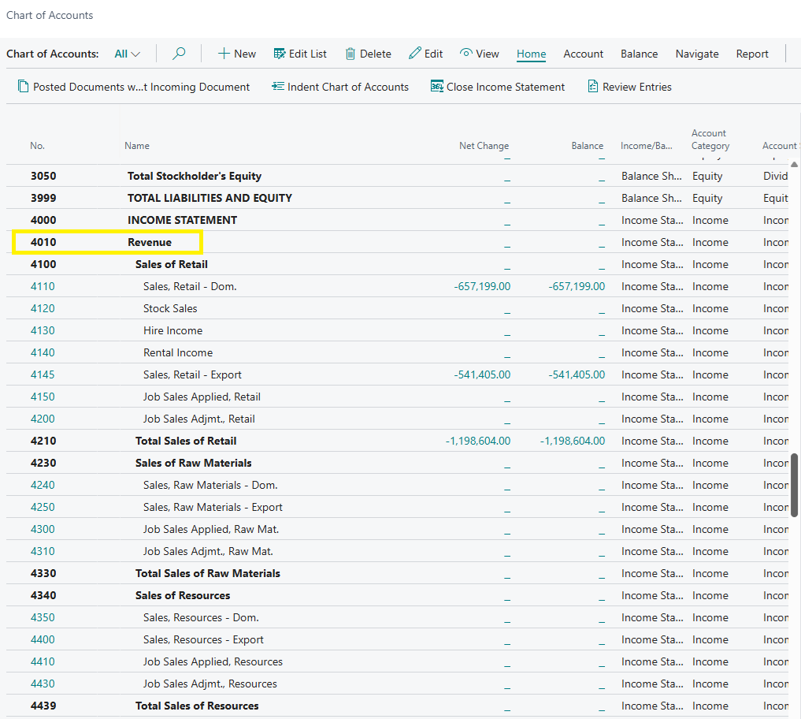The height and width of the screenshot is (719, 801).
Task: Click Net Change amount -541,405.00
Action: pos(482,374)
